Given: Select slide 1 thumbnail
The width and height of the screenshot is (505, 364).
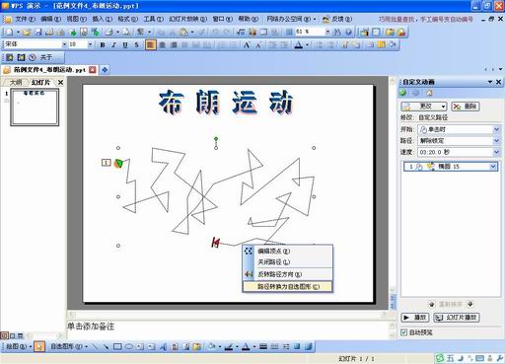Looking at the screenshot, I should click(x=35, y=108).
